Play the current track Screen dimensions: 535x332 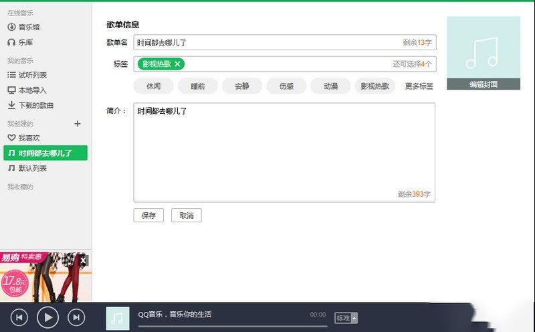pyautogui.click(x=47, y=317)
